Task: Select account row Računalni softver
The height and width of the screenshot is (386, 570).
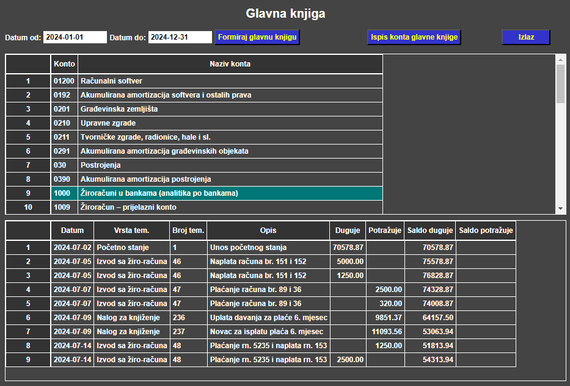Action: pyautogui.click(x=231, y=81)
